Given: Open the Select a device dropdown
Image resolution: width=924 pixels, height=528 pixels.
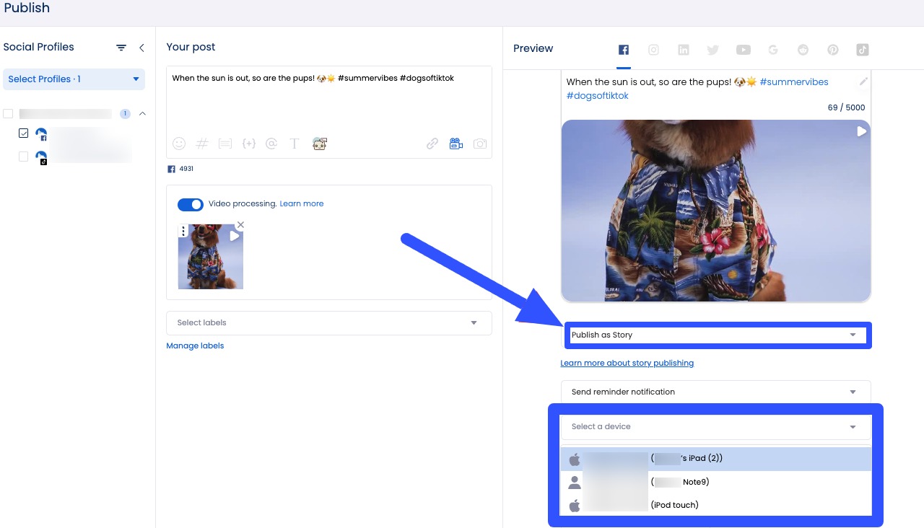Looking at the screenshot, I should pyautogui.click(x=715, y=426).
